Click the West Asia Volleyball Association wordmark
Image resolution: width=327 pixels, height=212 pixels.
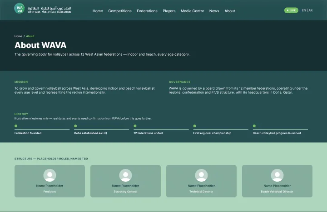(x=50, y=10)
